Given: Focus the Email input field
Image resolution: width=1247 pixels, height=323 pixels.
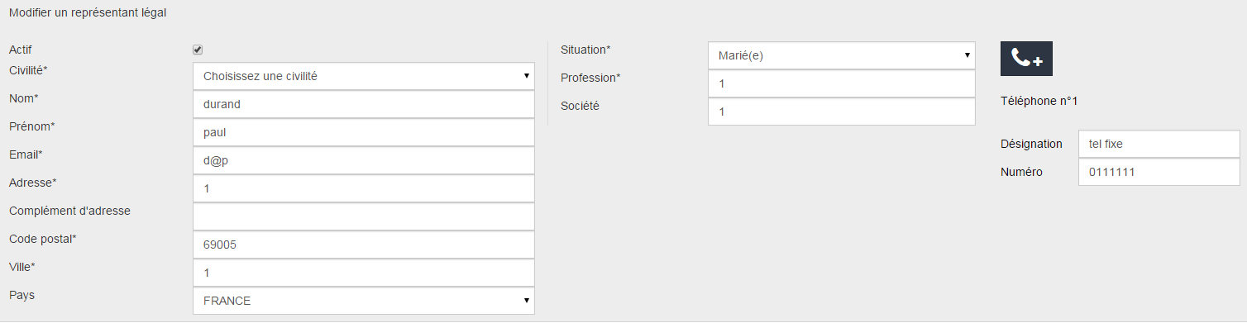Looking at the screenshot, I should (x=364, y=160).
